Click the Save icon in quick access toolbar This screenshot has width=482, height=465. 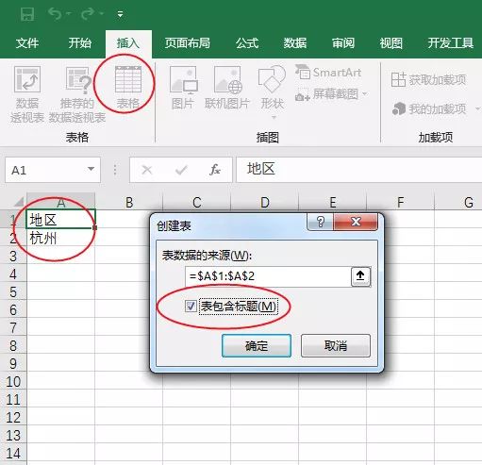27,14
